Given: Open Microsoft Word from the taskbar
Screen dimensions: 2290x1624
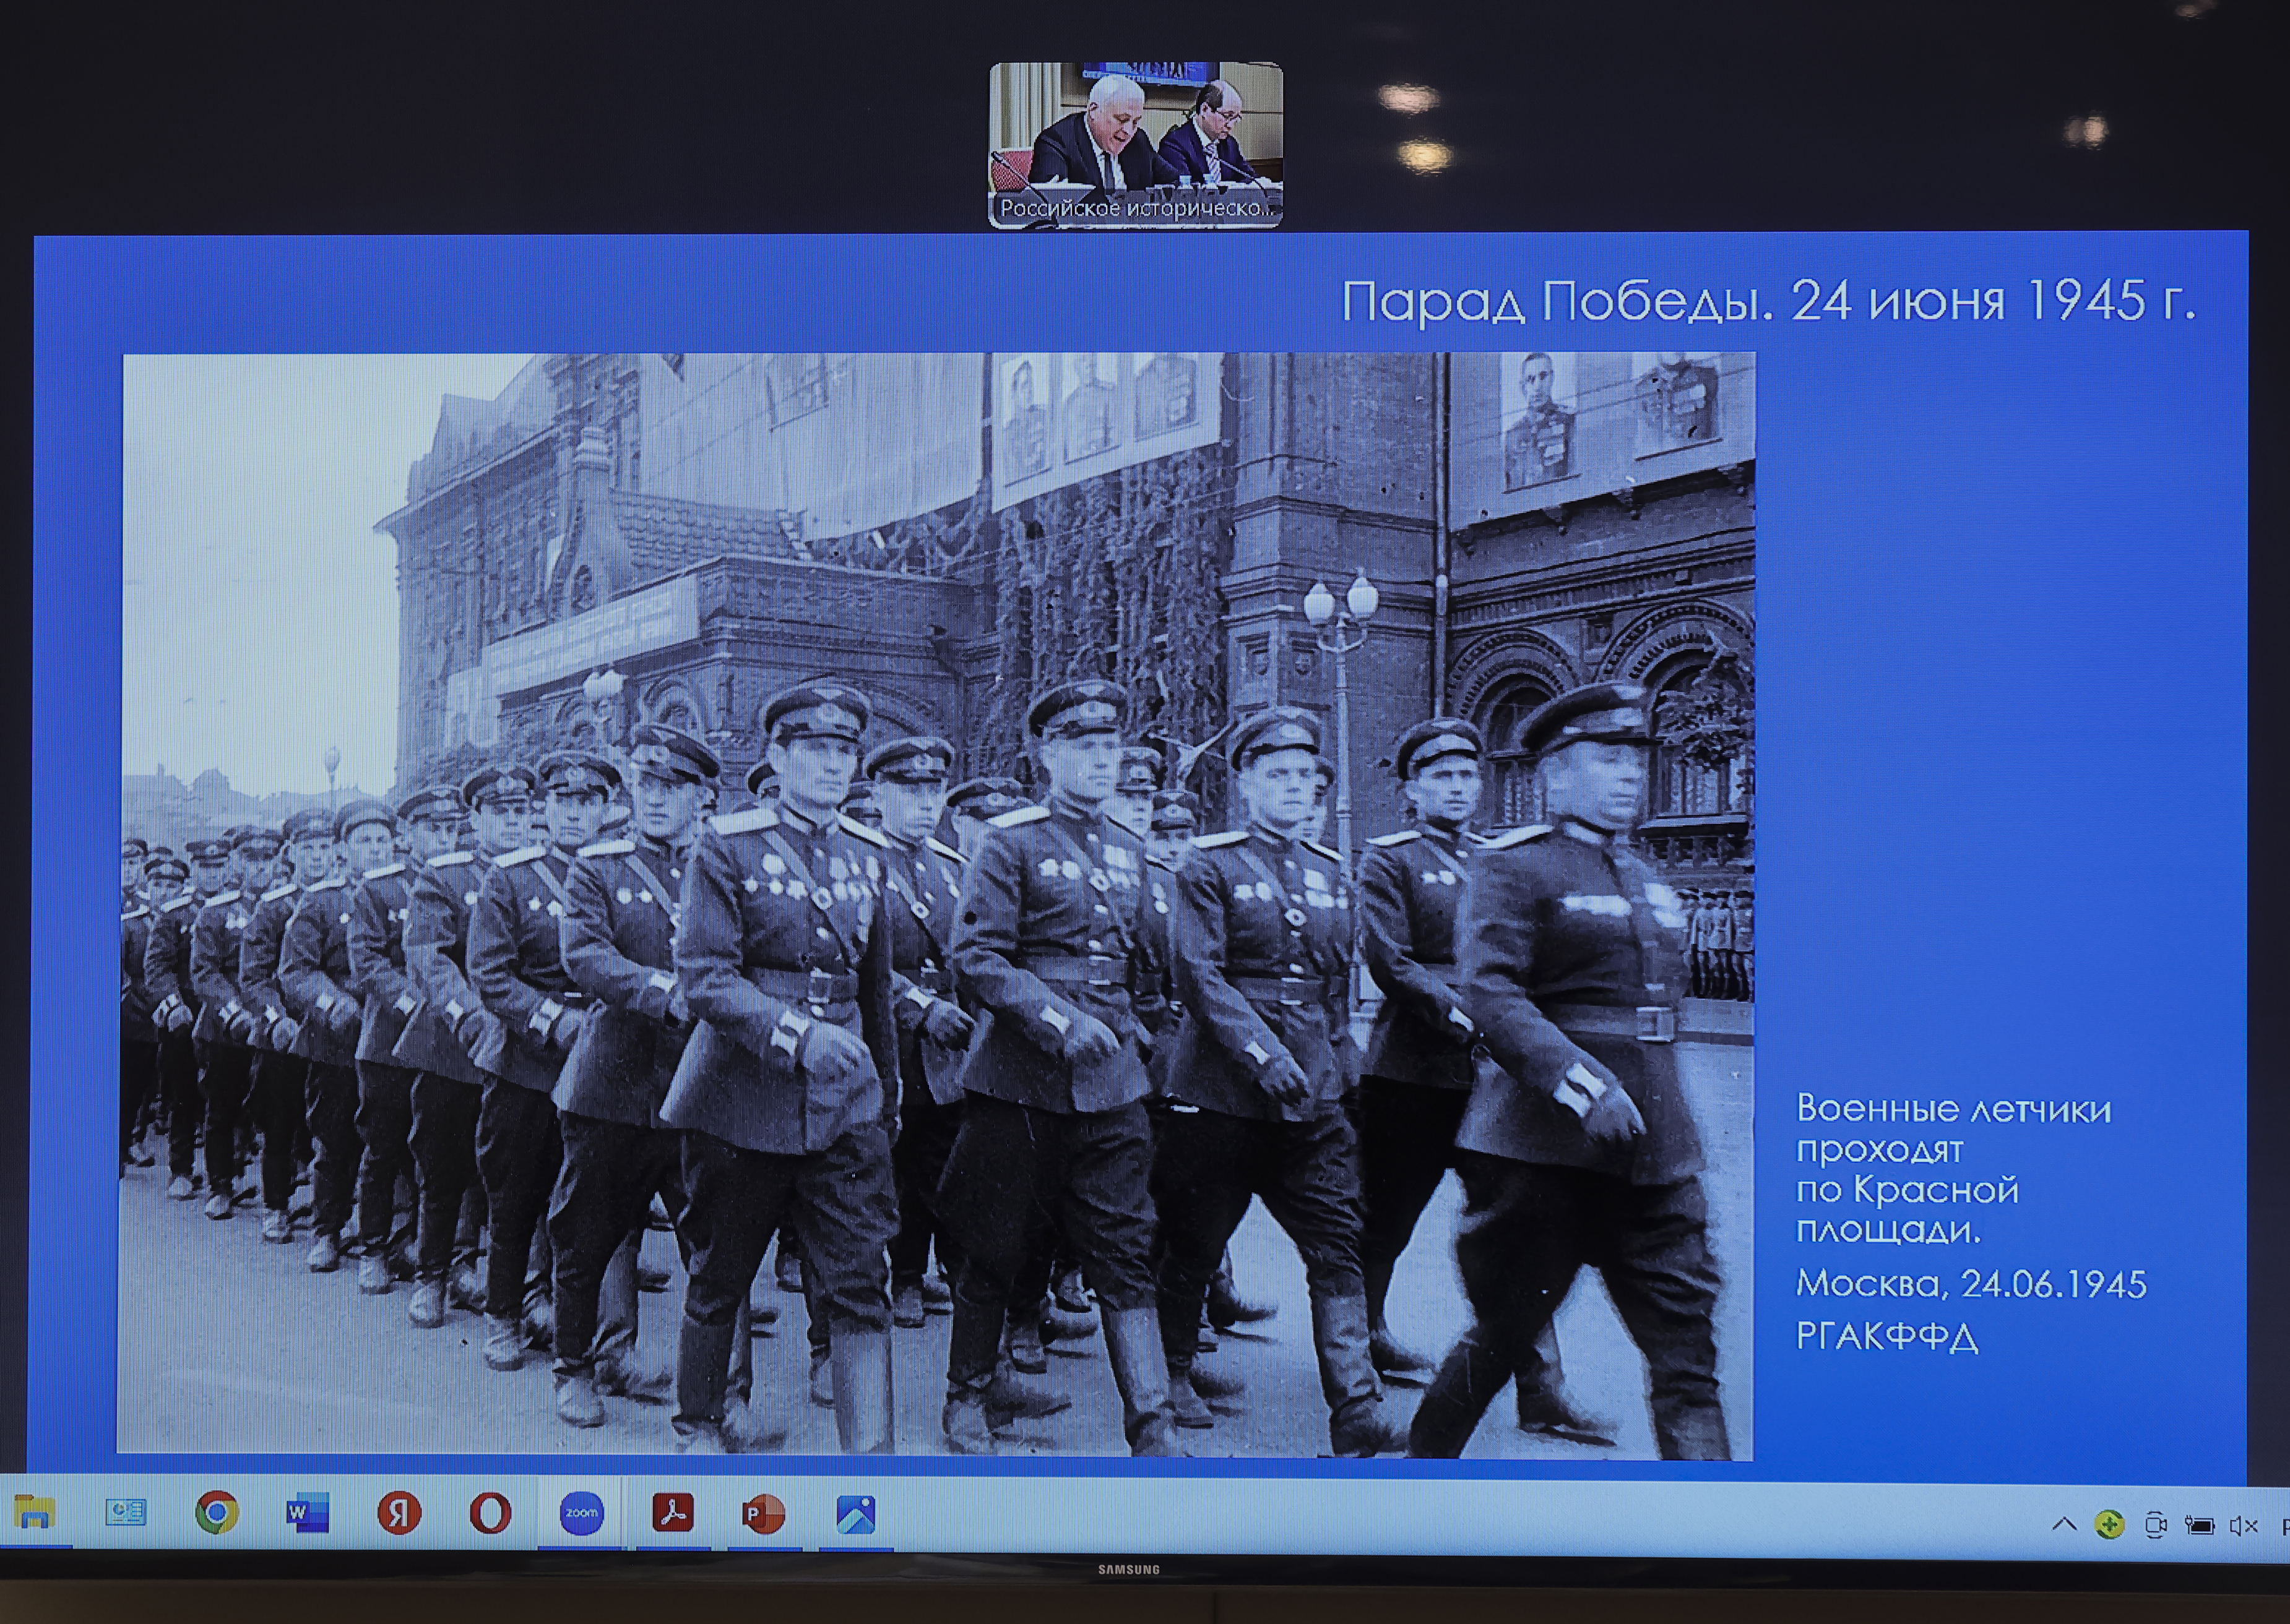Looking at the screenshot, I should [x=307, y=1513].
